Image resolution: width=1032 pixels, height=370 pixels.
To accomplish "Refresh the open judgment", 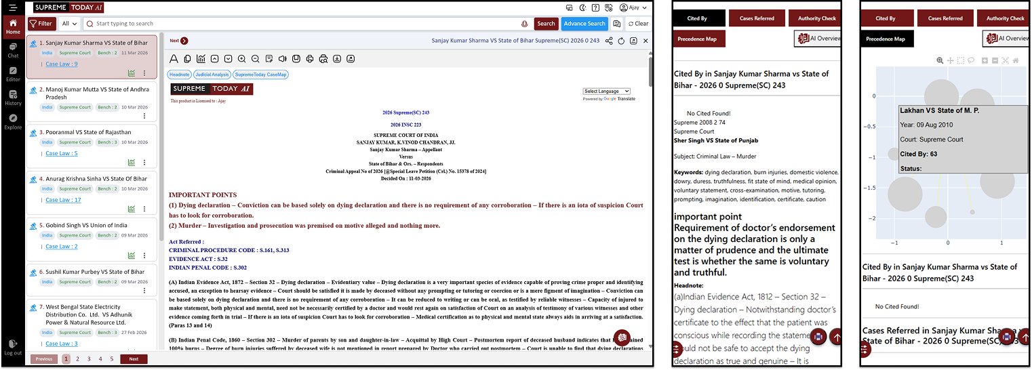I will pos(621,41).
